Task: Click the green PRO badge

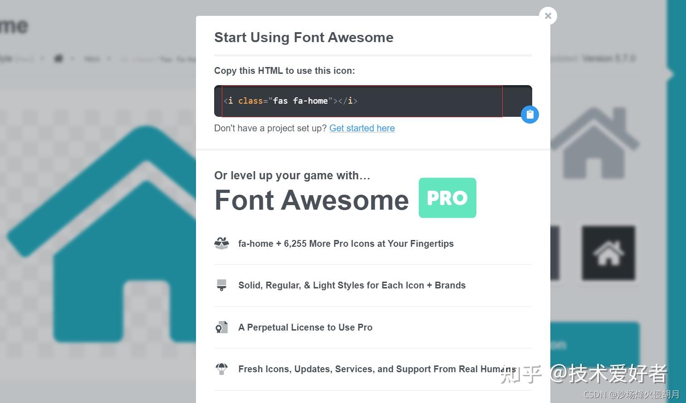Action: coord(447,198)
